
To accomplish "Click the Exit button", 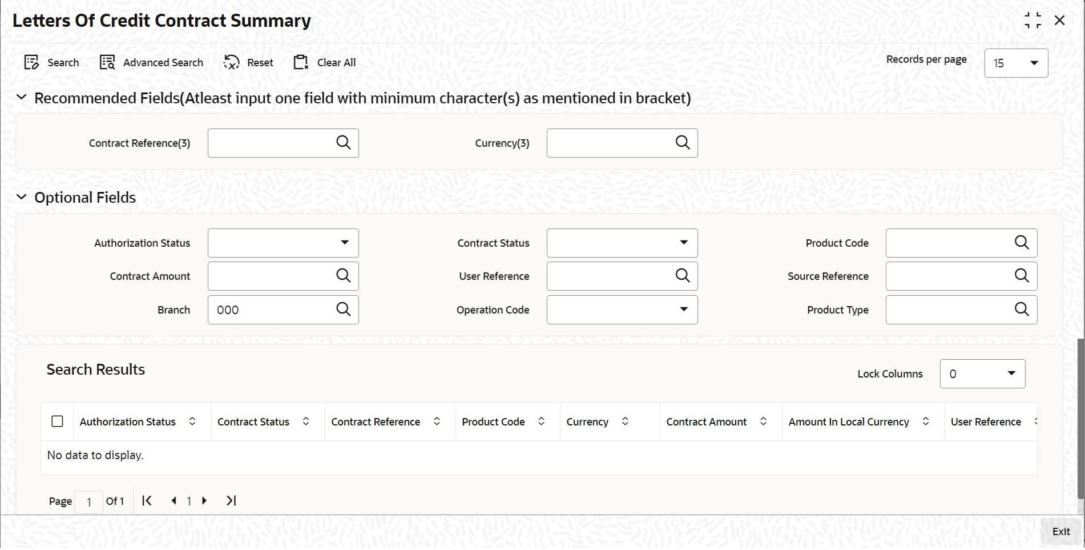I will coord(1060,532).
